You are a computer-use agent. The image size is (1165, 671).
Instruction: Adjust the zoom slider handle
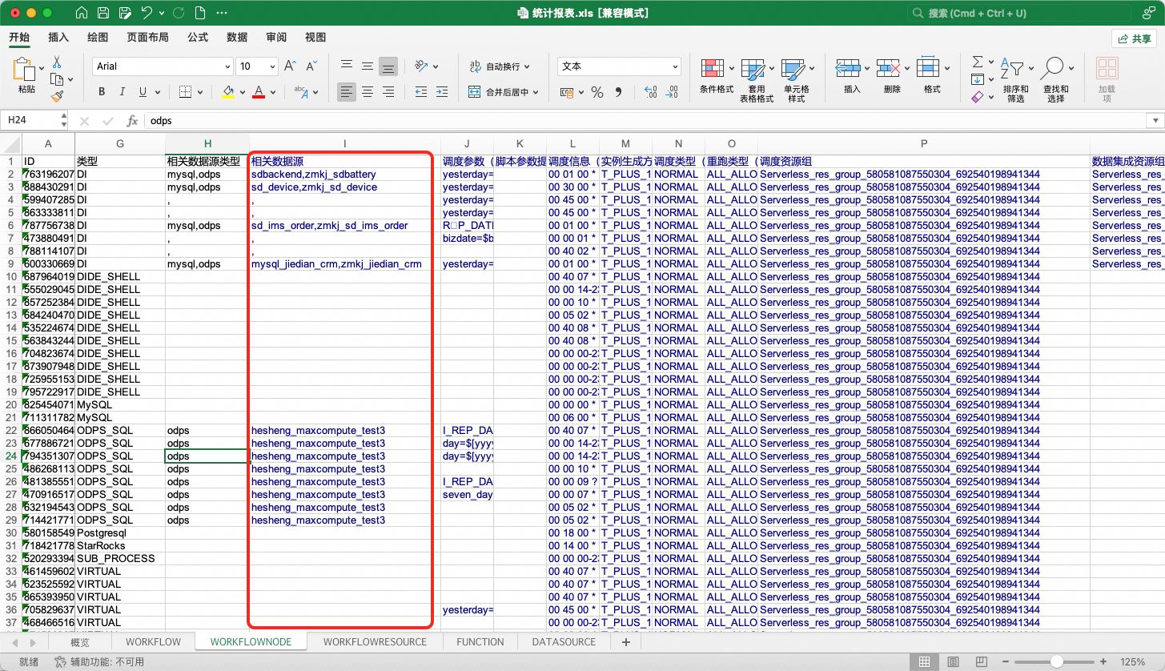click(x=1057, y=661)
